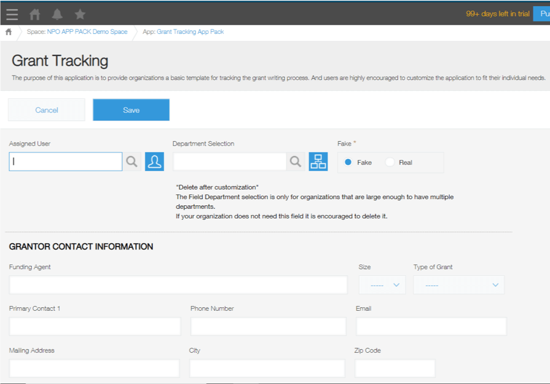
Task: Search users with Assigned User magnifier
Action: [132, 162]
